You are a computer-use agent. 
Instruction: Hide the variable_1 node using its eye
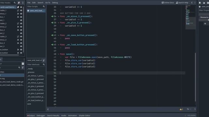pos(21,10)
